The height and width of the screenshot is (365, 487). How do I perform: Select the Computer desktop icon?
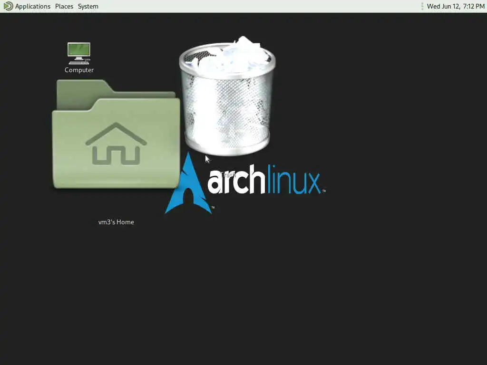[79, 53]
